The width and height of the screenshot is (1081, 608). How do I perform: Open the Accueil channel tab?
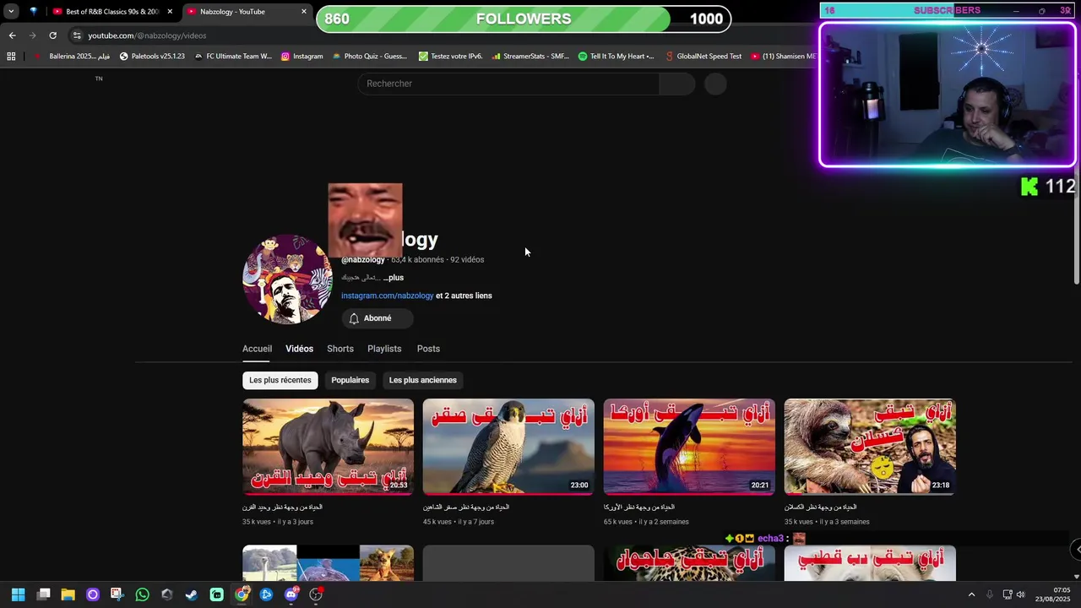[257, 349]
